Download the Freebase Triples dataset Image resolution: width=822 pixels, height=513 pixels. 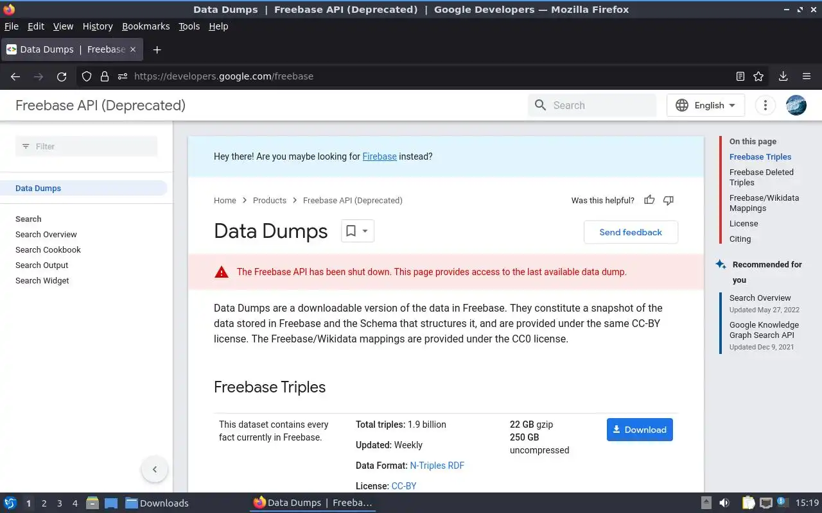coord(640,430)
